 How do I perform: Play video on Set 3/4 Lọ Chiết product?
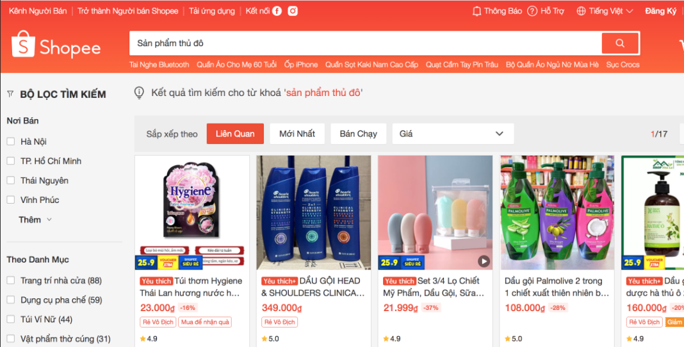click(484, 261)
